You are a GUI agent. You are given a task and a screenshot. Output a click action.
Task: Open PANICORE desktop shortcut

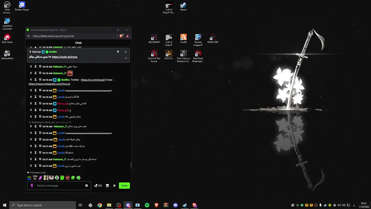tap(213, 39)
